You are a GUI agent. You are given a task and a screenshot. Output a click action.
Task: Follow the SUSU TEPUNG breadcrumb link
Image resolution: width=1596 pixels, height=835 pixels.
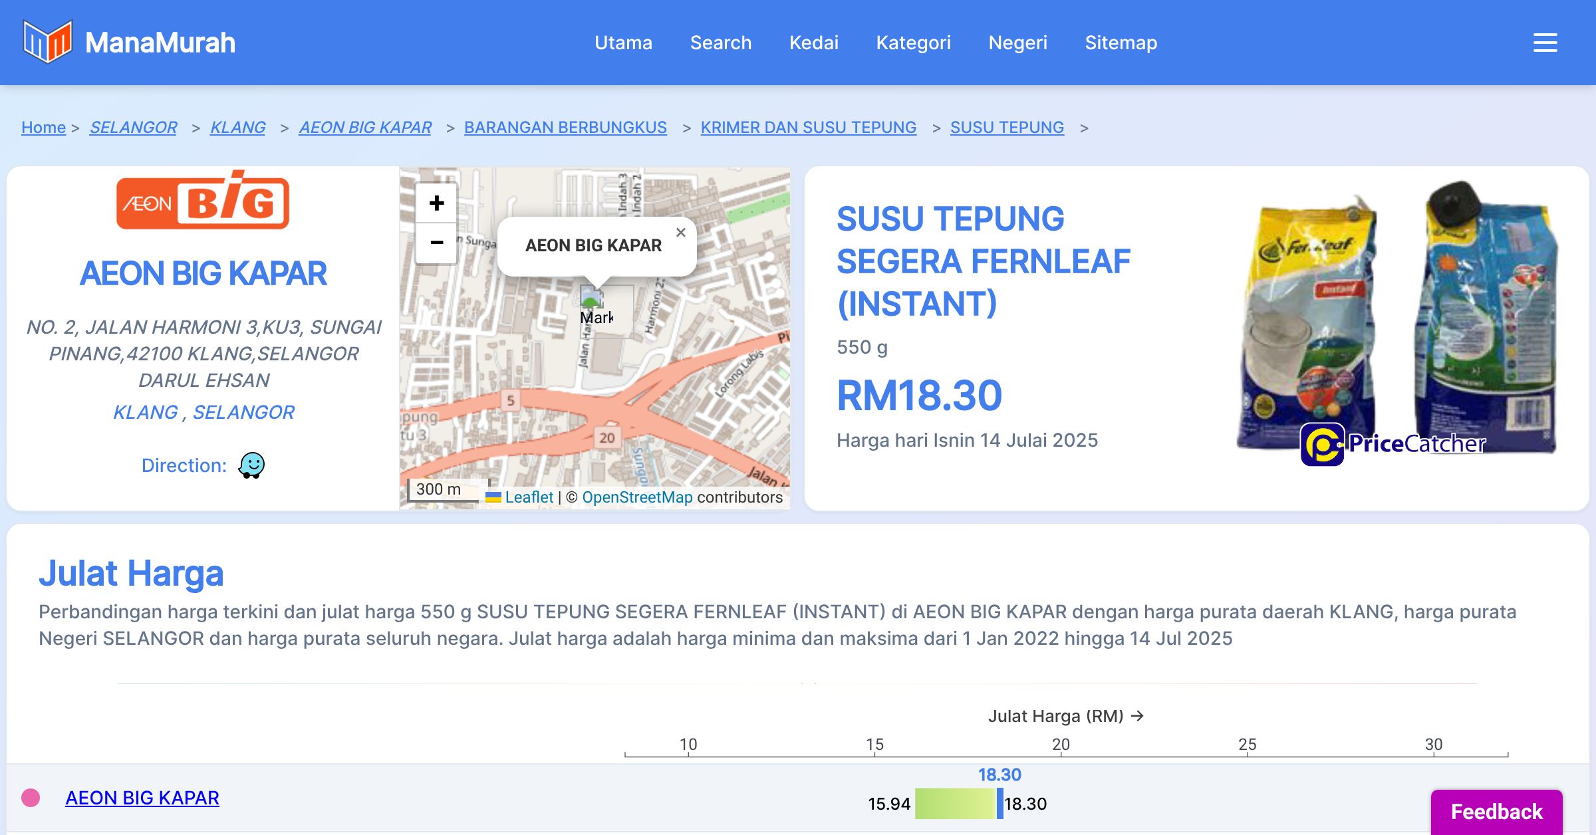1006,127
